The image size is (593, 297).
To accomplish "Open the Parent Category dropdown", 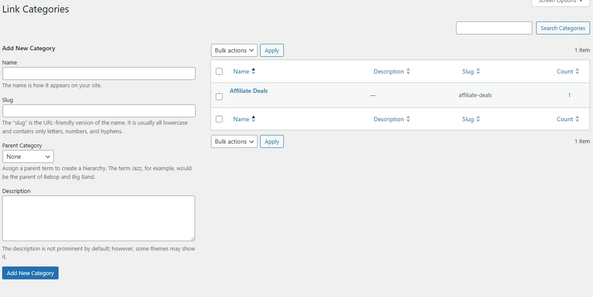I will coord(28,156).
